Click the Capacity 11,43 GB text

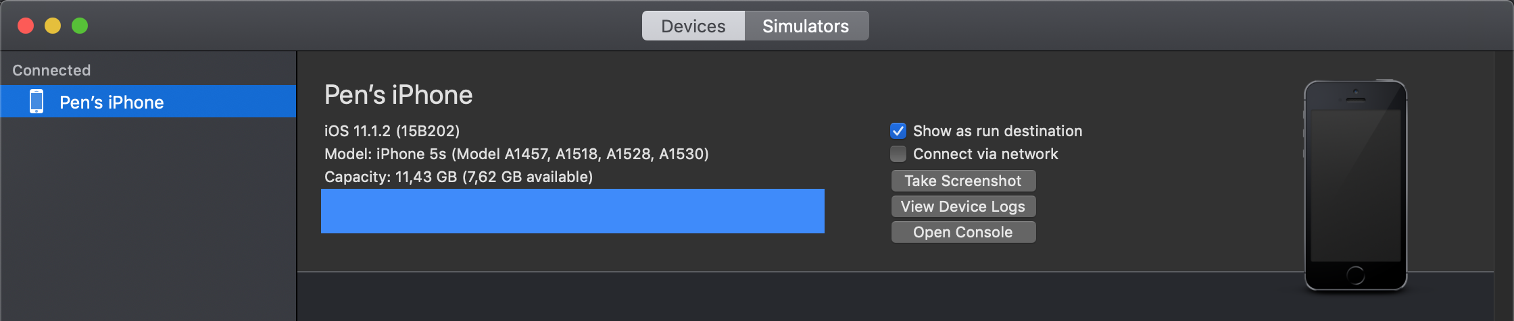pos(458,177)
